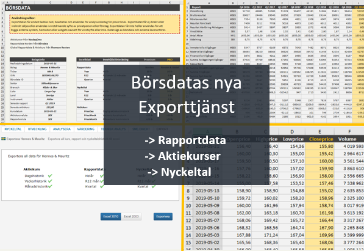This screenshot has height=251, width=364.
Task: Click the 'Innehållsförteckning' header cell
Action: point(116,60)
